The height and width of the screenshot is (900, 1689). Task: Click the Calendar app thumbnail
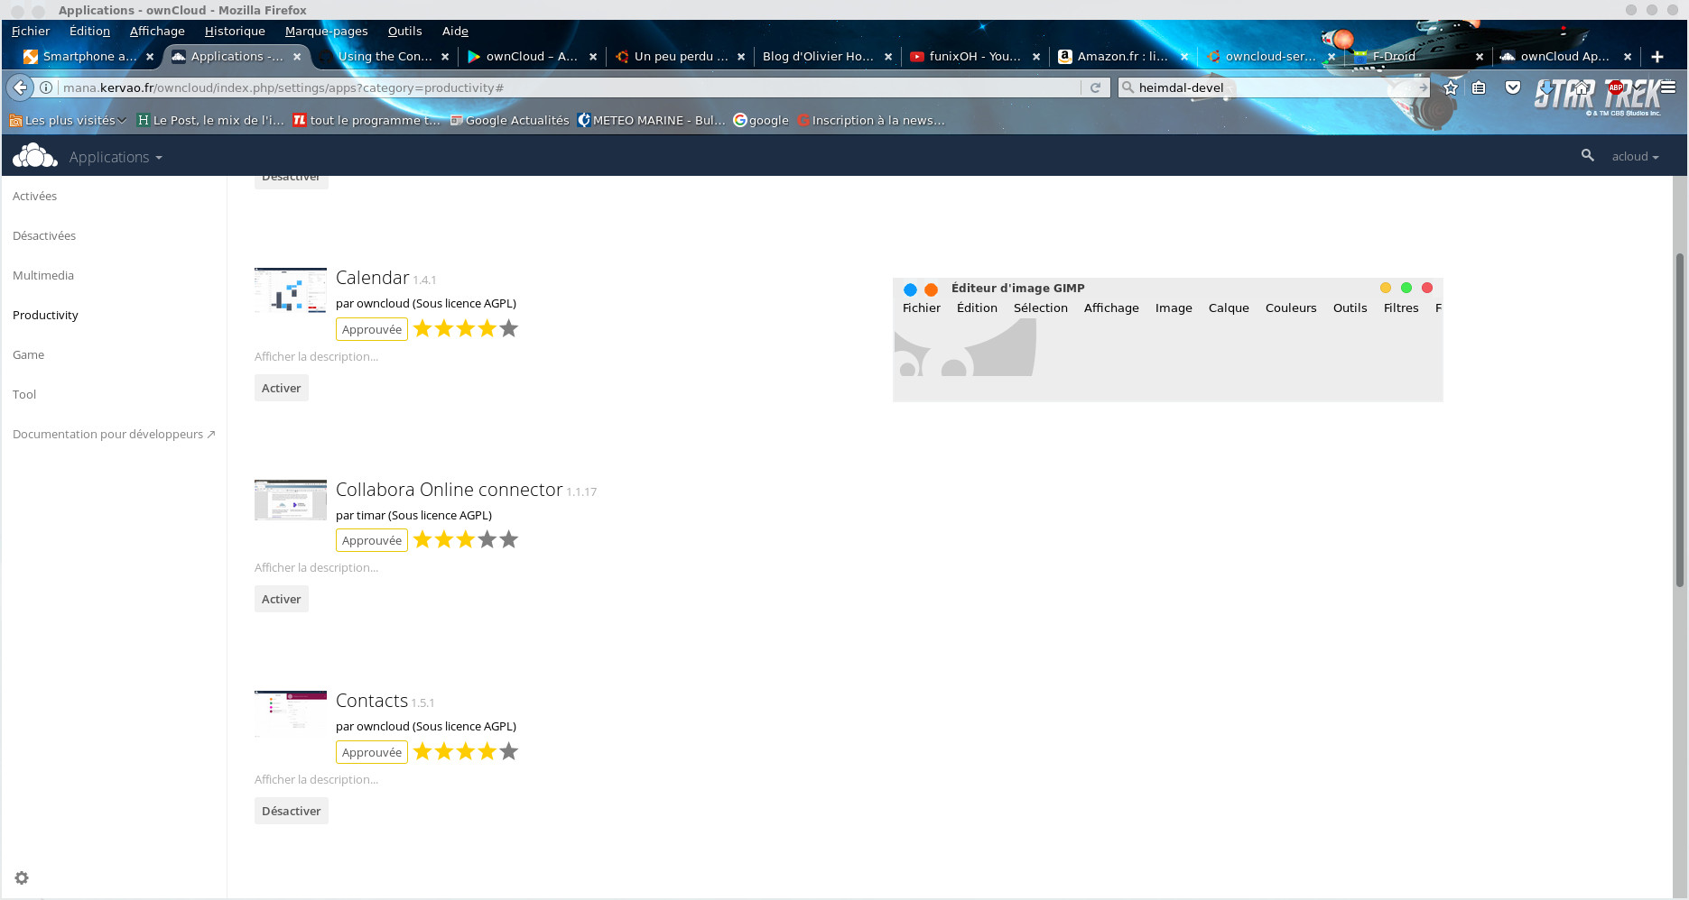[x=290, y=289]
